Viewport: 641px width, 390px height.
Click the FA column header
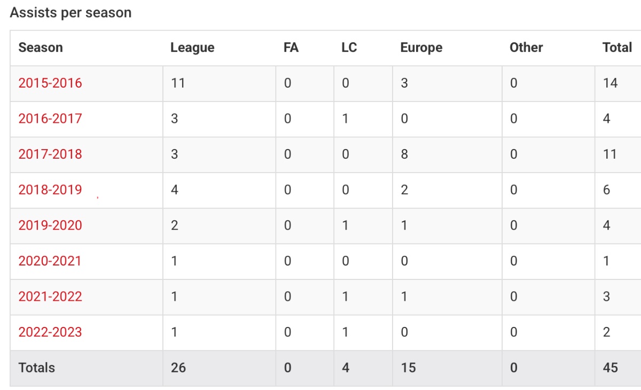click(x=291, y=48)
